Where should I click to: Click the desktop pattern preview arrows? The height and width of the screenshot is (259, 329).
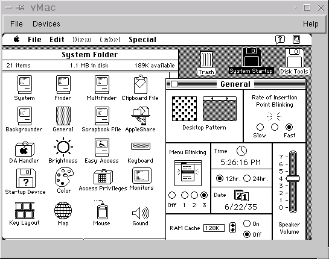point(220,98)
